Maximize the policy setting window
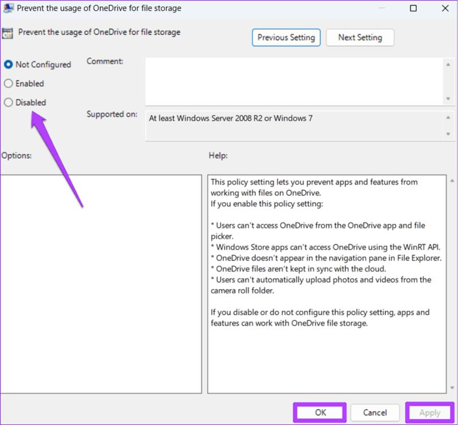This screenshot has width=458, height=425. pos(413,8)
